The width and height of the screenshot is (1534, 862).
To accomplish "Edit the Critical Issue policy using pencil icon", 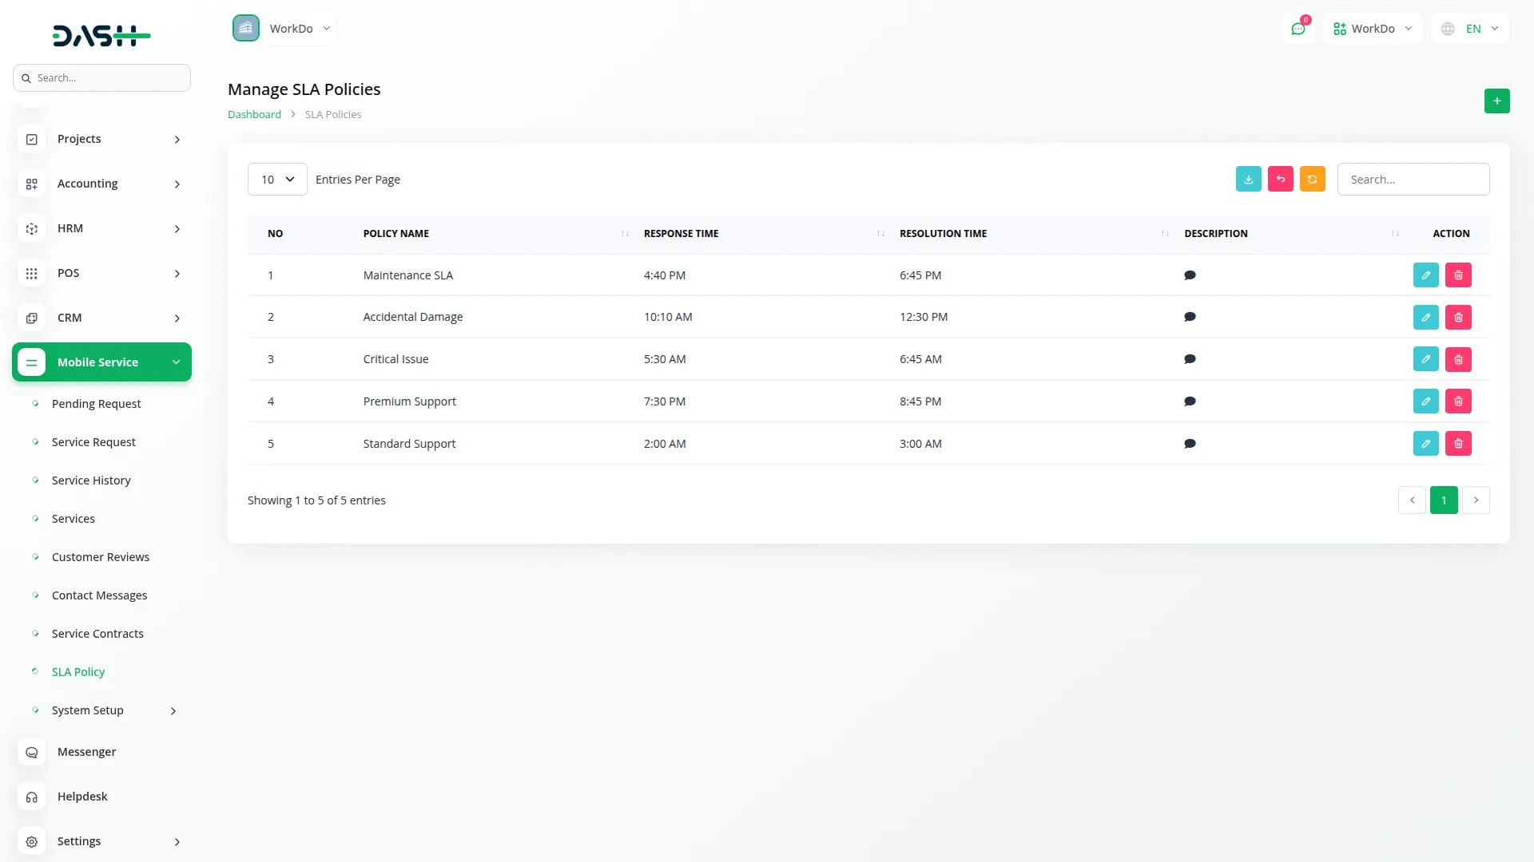I will 1425,359.
